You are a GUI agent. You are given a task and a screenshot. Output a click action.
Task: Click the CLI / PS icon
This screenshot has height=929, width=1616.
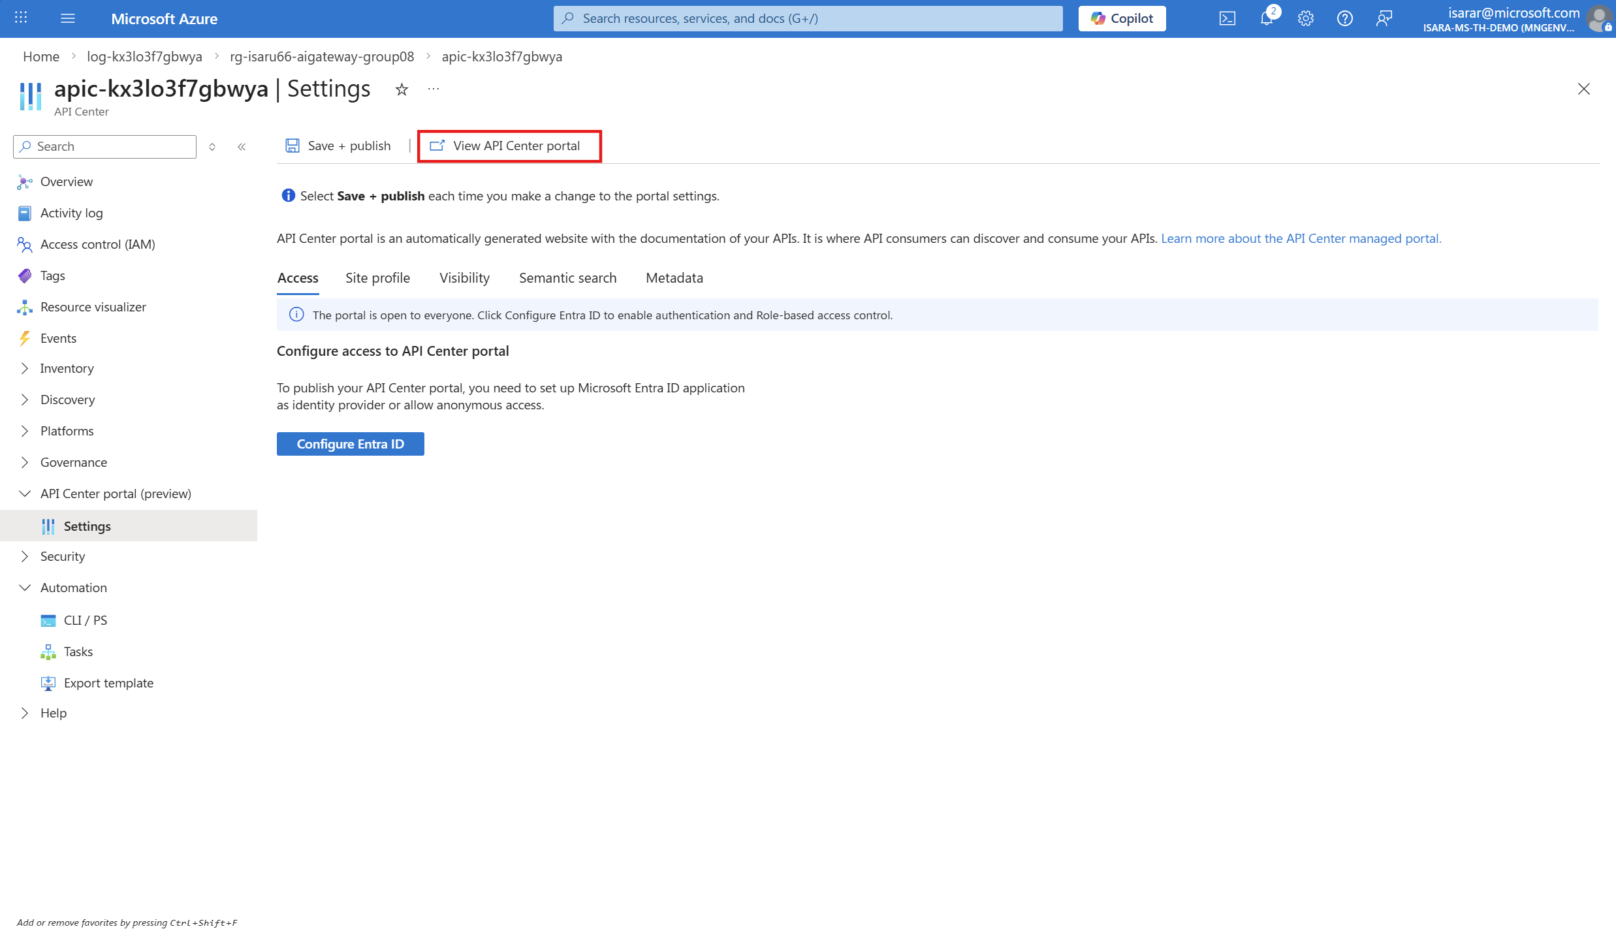[x=48, y=621]
